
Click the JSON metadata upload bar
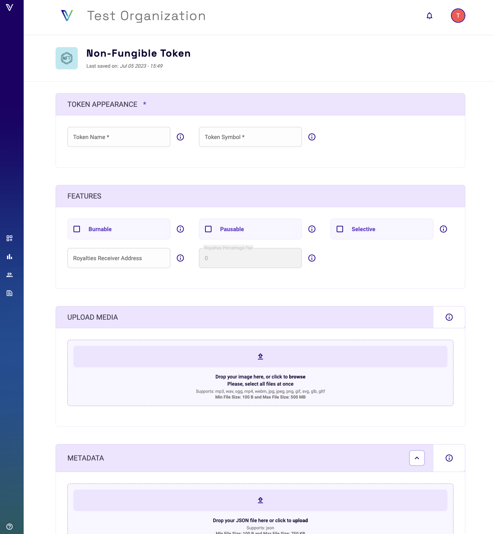click(260, 500)
